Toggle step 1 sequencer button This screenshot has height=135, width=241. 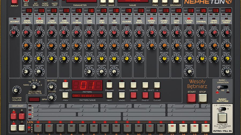(38, 128)
